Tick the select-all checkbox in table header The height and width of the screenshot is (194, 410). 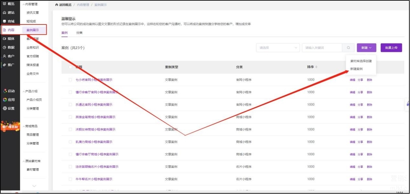70,67
